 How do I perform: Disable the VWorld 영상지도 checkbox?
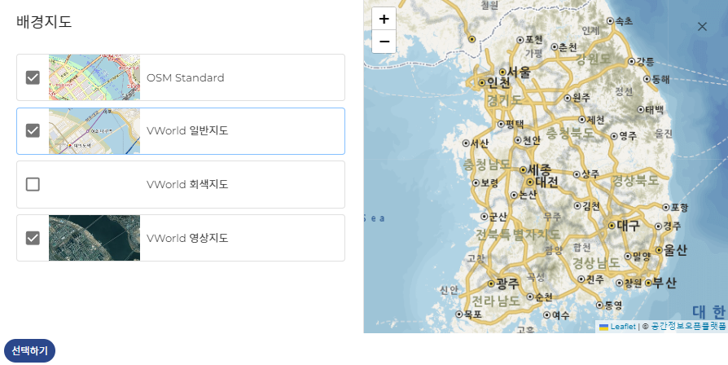point(33,238)
